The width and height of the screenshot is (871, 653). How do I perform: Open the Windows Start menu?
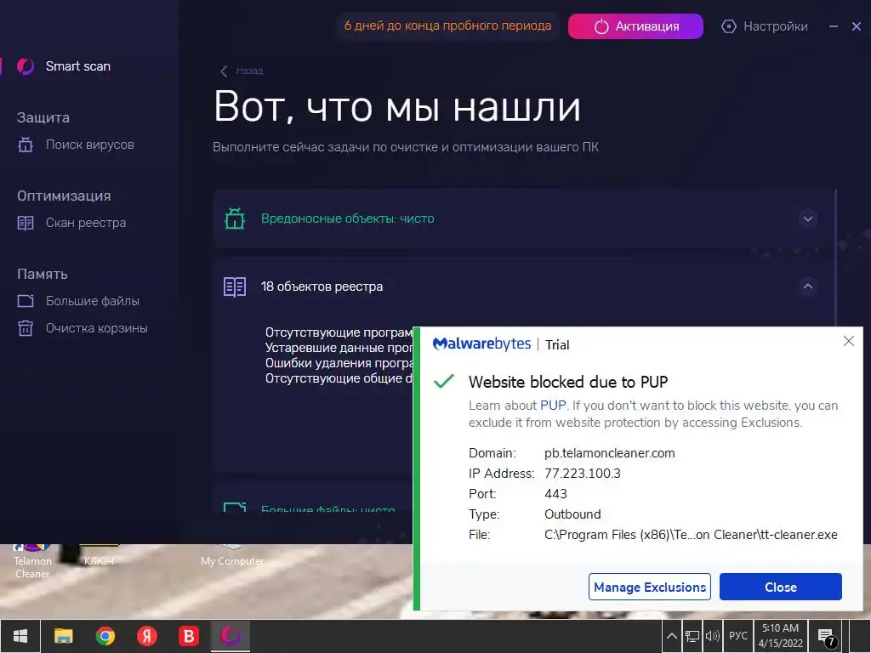tap(20, 636)
